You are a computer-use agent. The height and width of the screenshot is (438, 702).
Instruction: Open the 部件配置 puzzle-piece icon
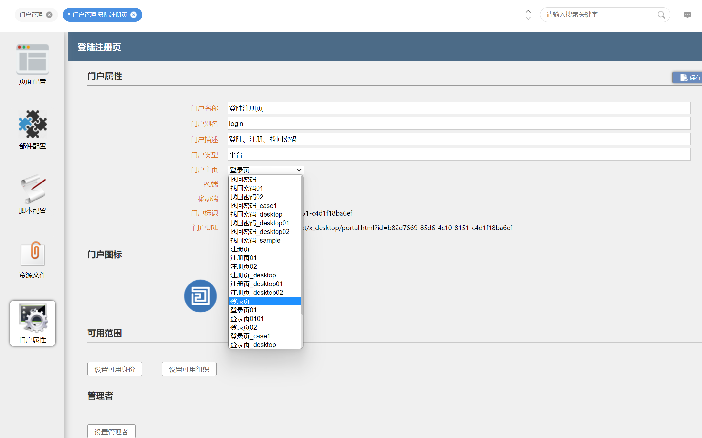[x=33, y=124]
